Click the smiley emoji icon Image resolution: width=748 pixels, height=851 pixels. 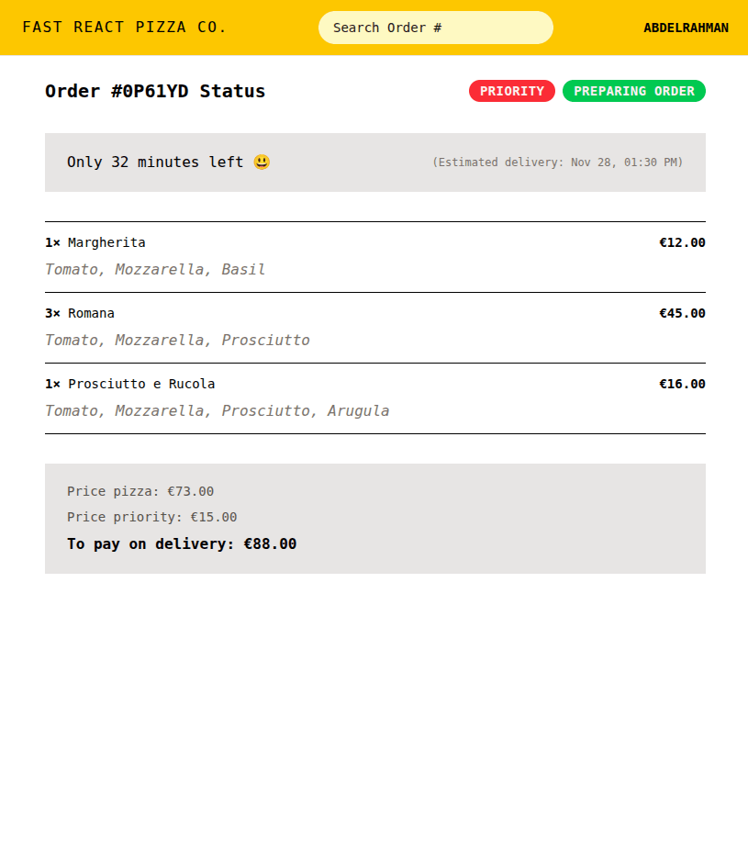coord(262,162)
